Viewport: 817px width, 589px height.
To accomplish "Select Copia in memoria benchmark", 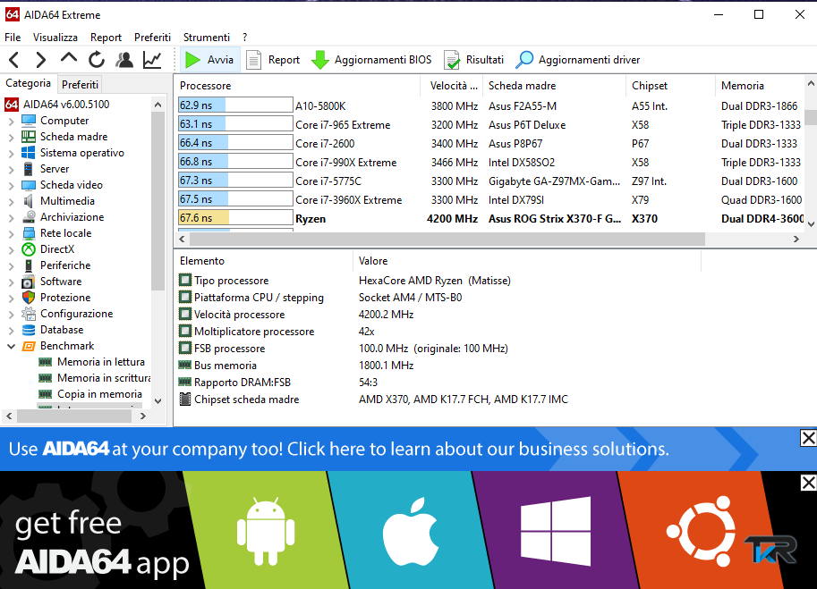I will 99,394.
